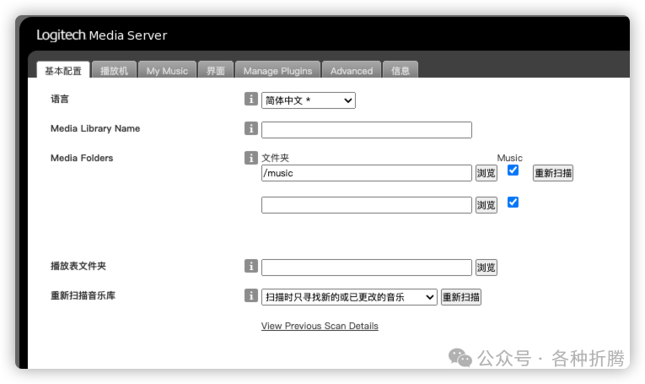The image size is (645, 384).
Task: Uncheck the Music checkbox for /music folder
Action: (x=513, y=170)
